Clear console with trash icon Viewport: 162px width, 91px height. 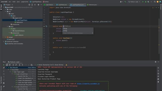coord(158,82)
